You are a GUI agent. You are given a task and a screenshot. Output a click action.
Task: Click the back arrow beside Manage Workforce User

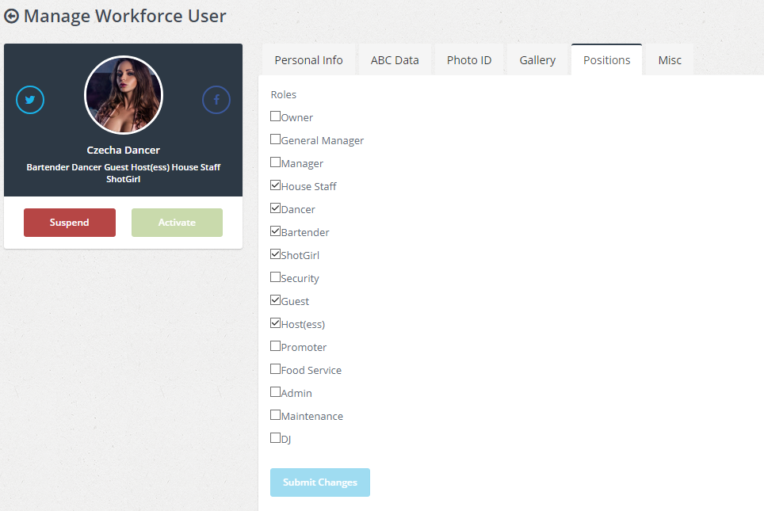coord(12,17)
